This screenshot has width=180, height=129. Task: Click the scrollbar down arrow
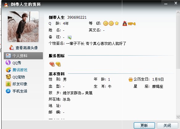[x=178, y=117]
